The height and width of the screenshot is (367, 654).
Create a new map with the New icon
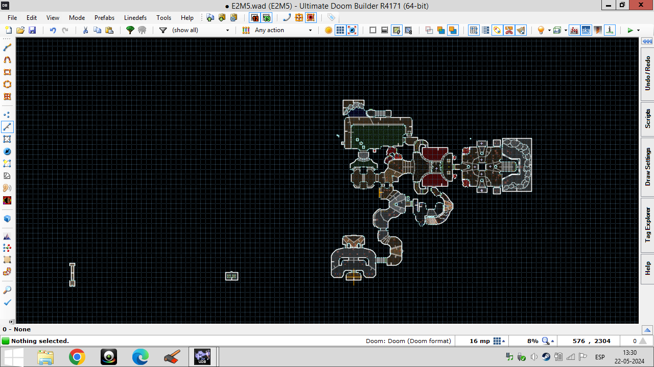click(8, 31)
